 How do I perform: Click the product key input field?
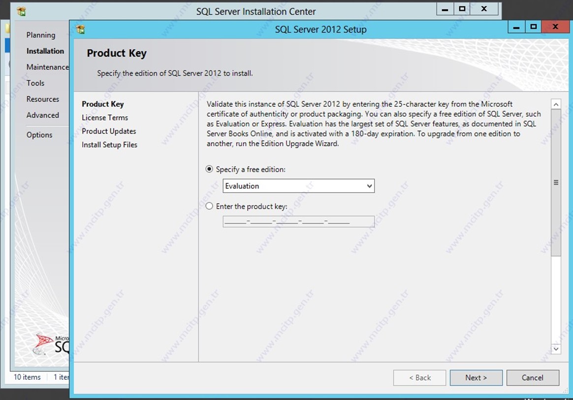(298, 222)
